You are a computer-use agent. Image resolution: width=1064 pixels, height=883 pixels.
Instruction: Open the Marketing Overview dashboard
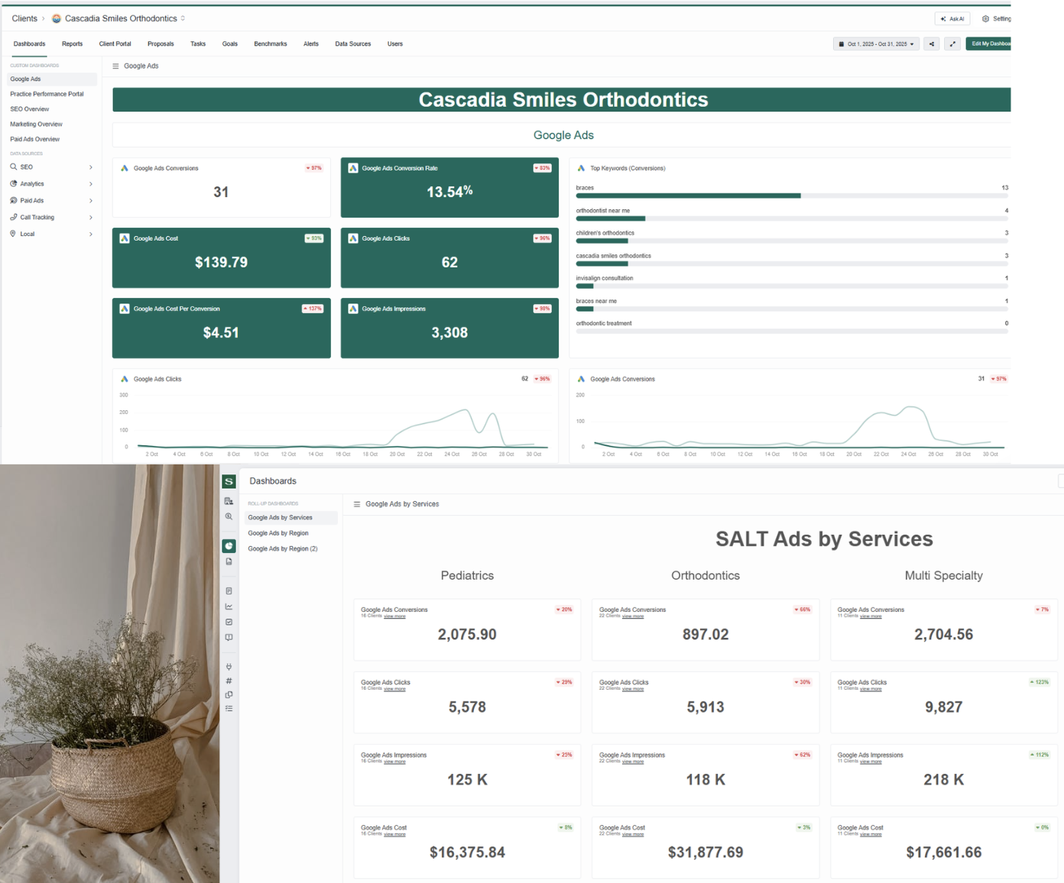point(37,125)
